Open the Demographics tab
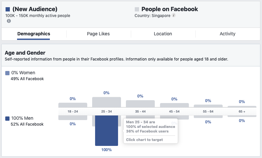The width and height of the screenshot is (262, 158). tap(33, 34)
